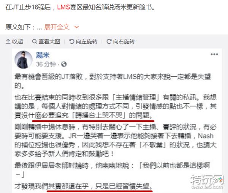Screen dimensions: 228x193
Task: Open post options three-dot menu
Action: click(214, 54)
